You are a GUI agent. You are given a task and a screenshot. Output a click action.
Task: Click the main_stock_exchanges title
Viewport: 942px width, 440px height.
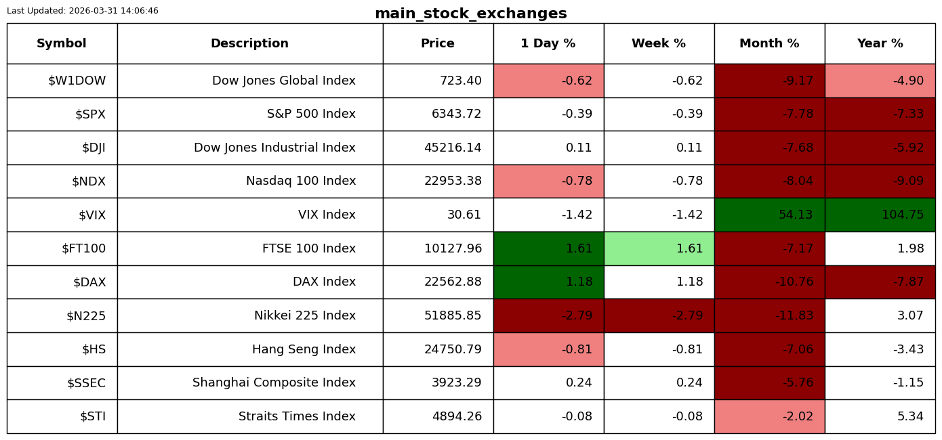[471, 14]
